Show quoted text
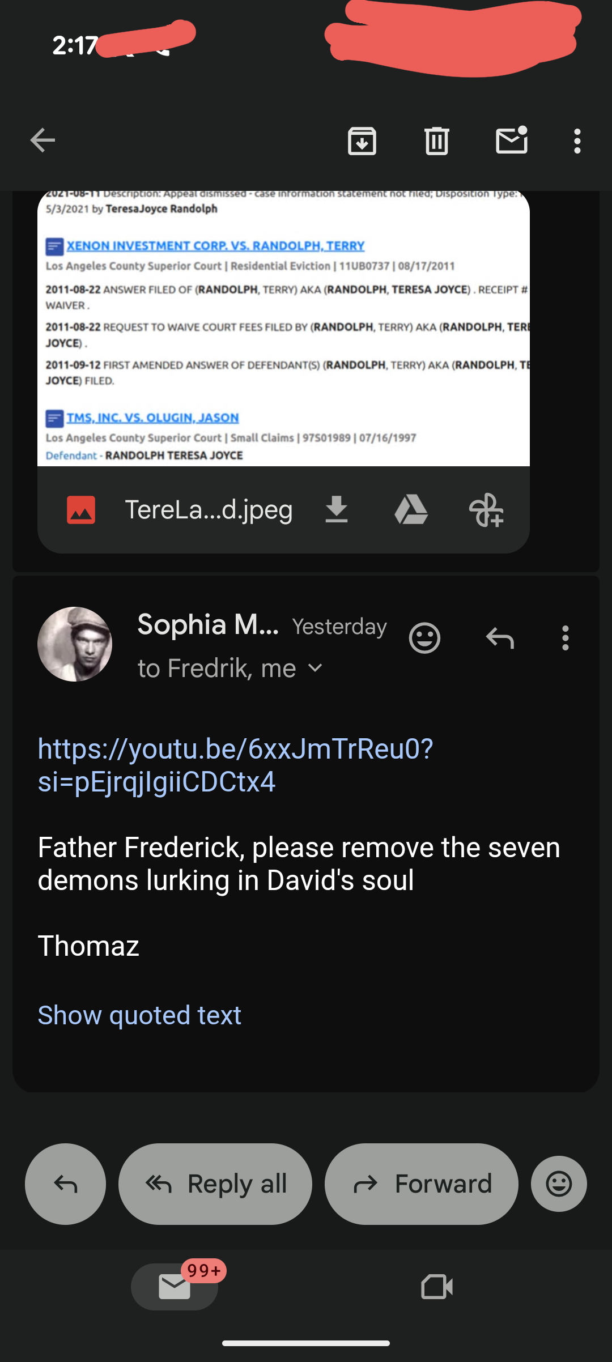The height and width of the screenshot is (1362, 612). [x=139, y=1015]
